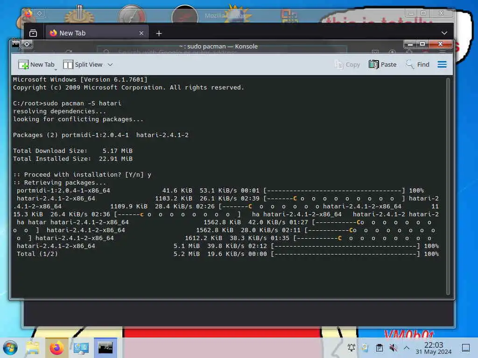The width and height of the screenshot is (478, 358).
Task: Open a new tab in Firefox with plus button
Action: pyautogui.click(x=159, y=33)
